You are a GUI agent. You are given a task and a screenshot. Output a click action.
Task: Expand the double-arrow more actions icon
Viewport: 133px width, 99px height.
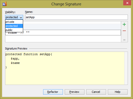pos(124,40)
